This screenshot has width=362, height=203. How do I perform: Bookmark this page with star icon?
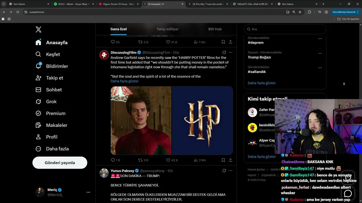[x=300, y=12]
